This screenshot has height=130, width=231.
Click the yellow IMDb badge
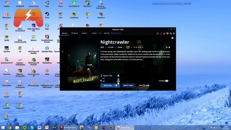pos(128,47)
